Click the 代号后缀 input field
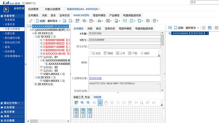The width and height of the screenshot is (219, 123). [124, 47]
